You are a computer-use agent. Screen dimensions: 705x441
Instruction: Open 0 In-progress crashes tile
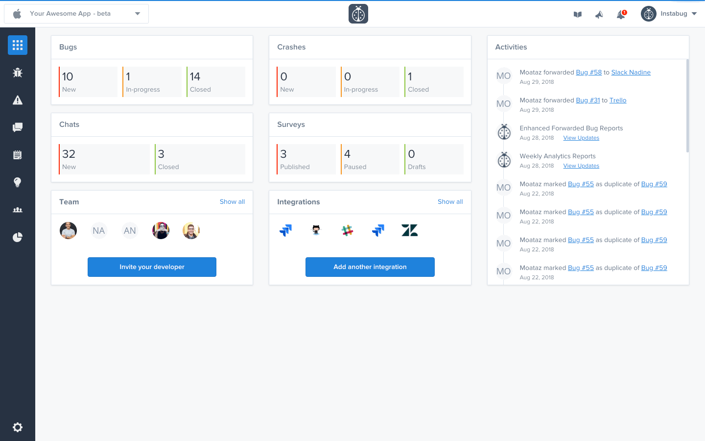click(370, 82)
